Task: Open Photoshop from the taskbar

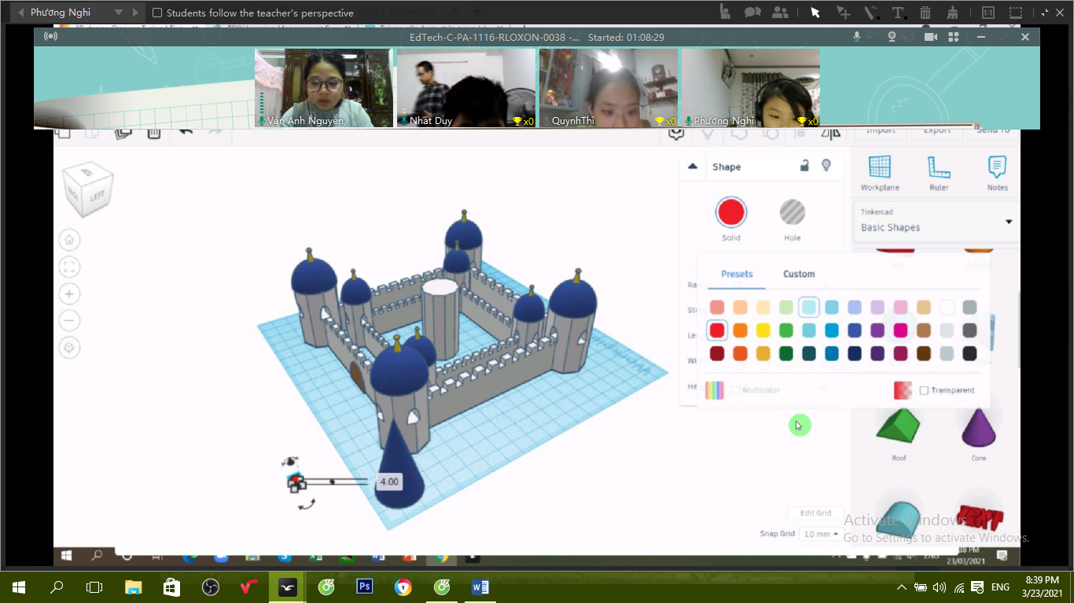Action: pos(364,587)
